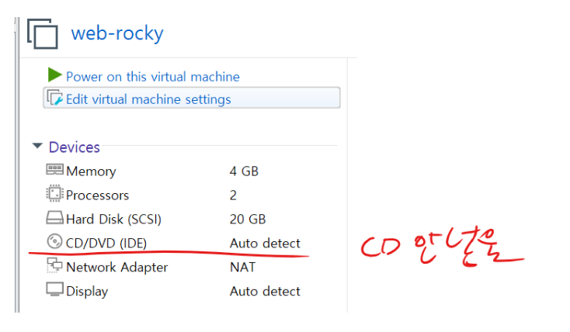Screen dimensions: 570x332
Task: Power on this virtual machine
Action: click(152, 77)
